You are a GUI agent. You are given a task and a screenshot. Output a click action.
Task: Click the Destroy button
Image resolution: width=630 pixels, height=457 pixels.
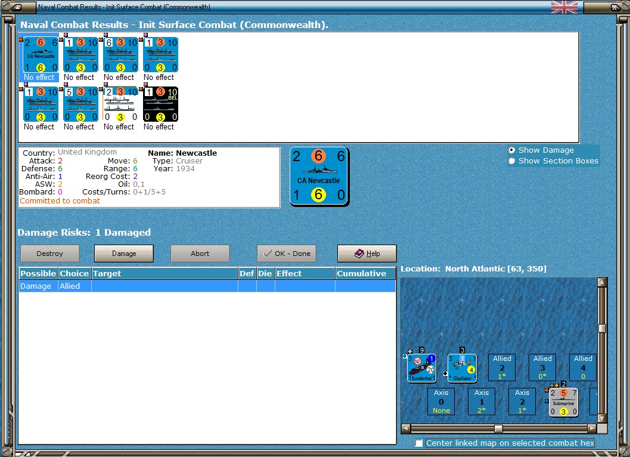50,254
